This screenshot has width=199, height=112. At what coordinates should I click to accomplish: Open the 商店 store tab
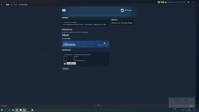tap(8, 5)
